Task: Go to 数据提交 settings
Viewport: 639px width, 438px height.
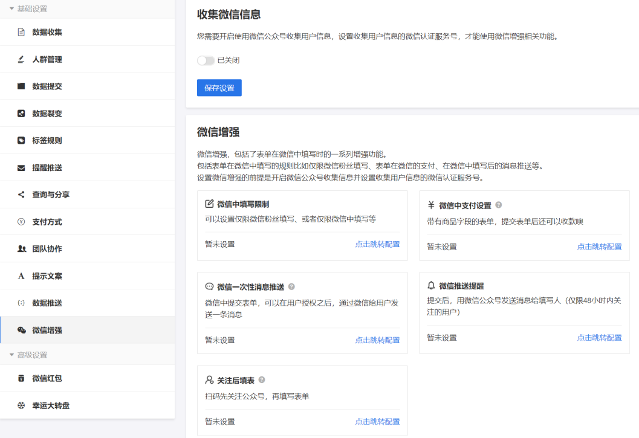Action: [88, 86]
